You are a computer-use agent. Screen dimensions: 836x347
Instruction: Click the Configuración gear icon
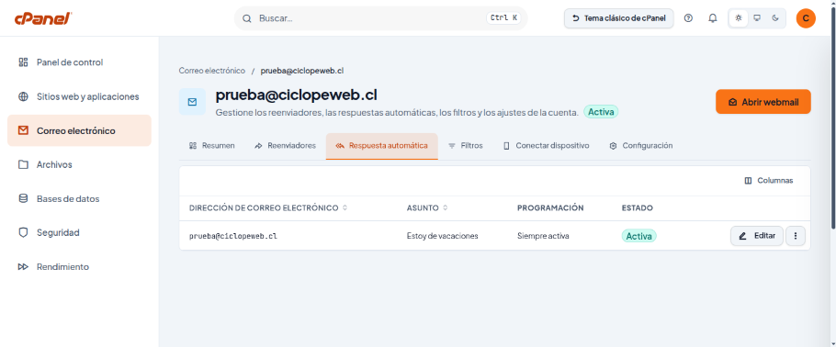coord(613,146)
